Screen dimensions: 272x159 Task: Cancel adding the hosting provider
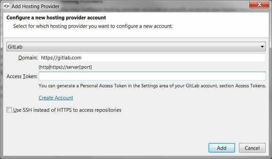252,148
